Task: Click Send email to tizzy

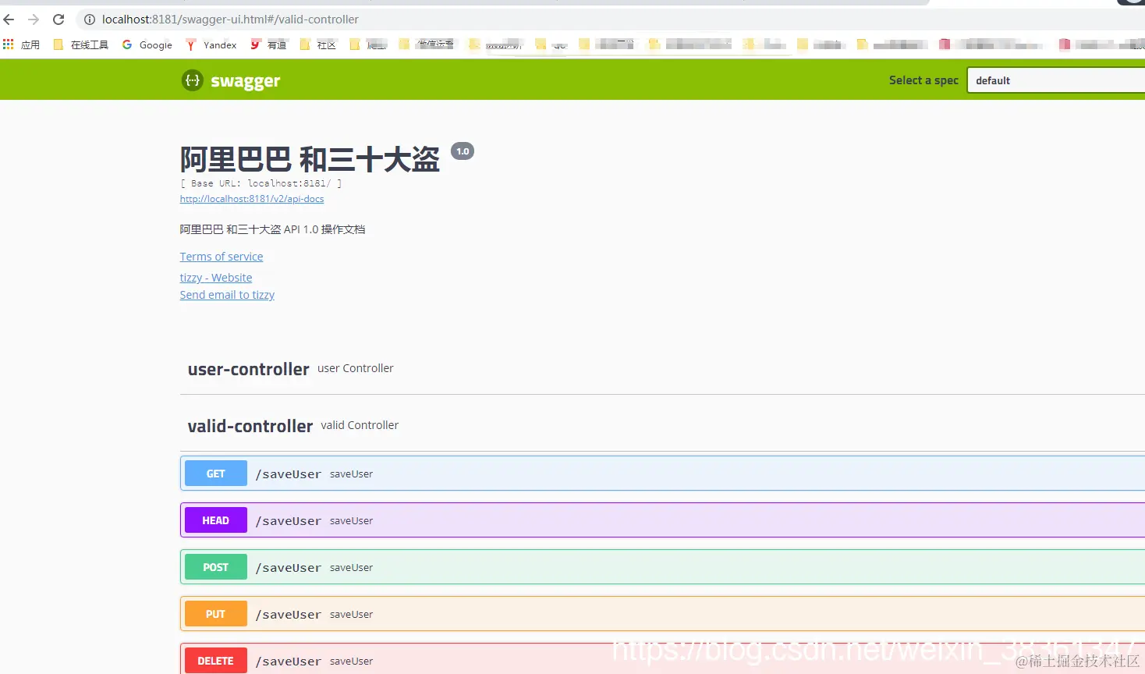Action: point(227,295)
